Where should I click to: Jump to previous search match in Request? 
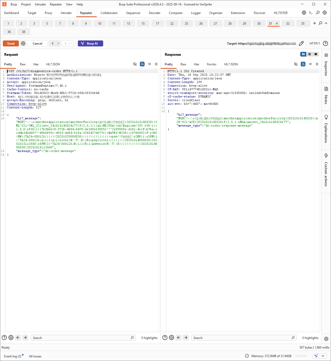[x=18, y=338]
